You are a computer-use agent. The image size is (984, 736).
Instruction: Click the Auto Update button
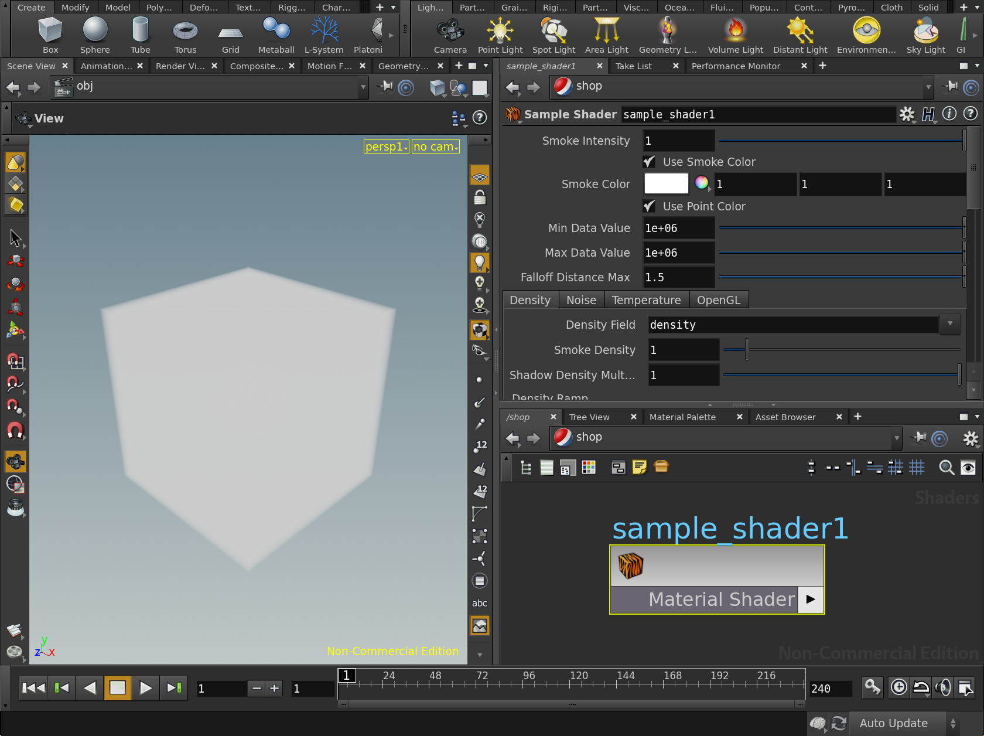click(893, 723)
